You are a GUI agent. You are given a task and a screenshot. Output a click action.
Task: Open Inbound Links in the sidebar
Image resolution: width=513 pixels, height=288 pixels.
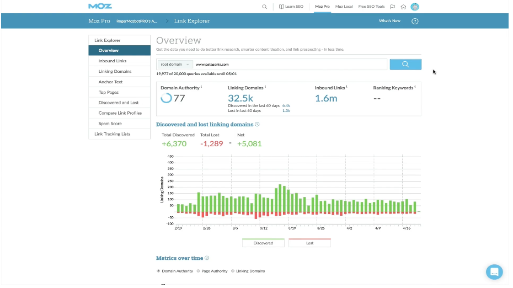[113, 61]
